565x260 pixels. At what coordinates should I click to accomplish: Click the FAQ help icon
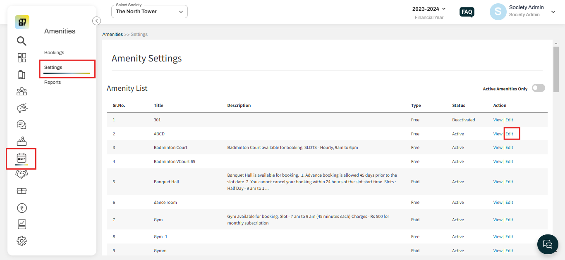click(x=467, y=12)
